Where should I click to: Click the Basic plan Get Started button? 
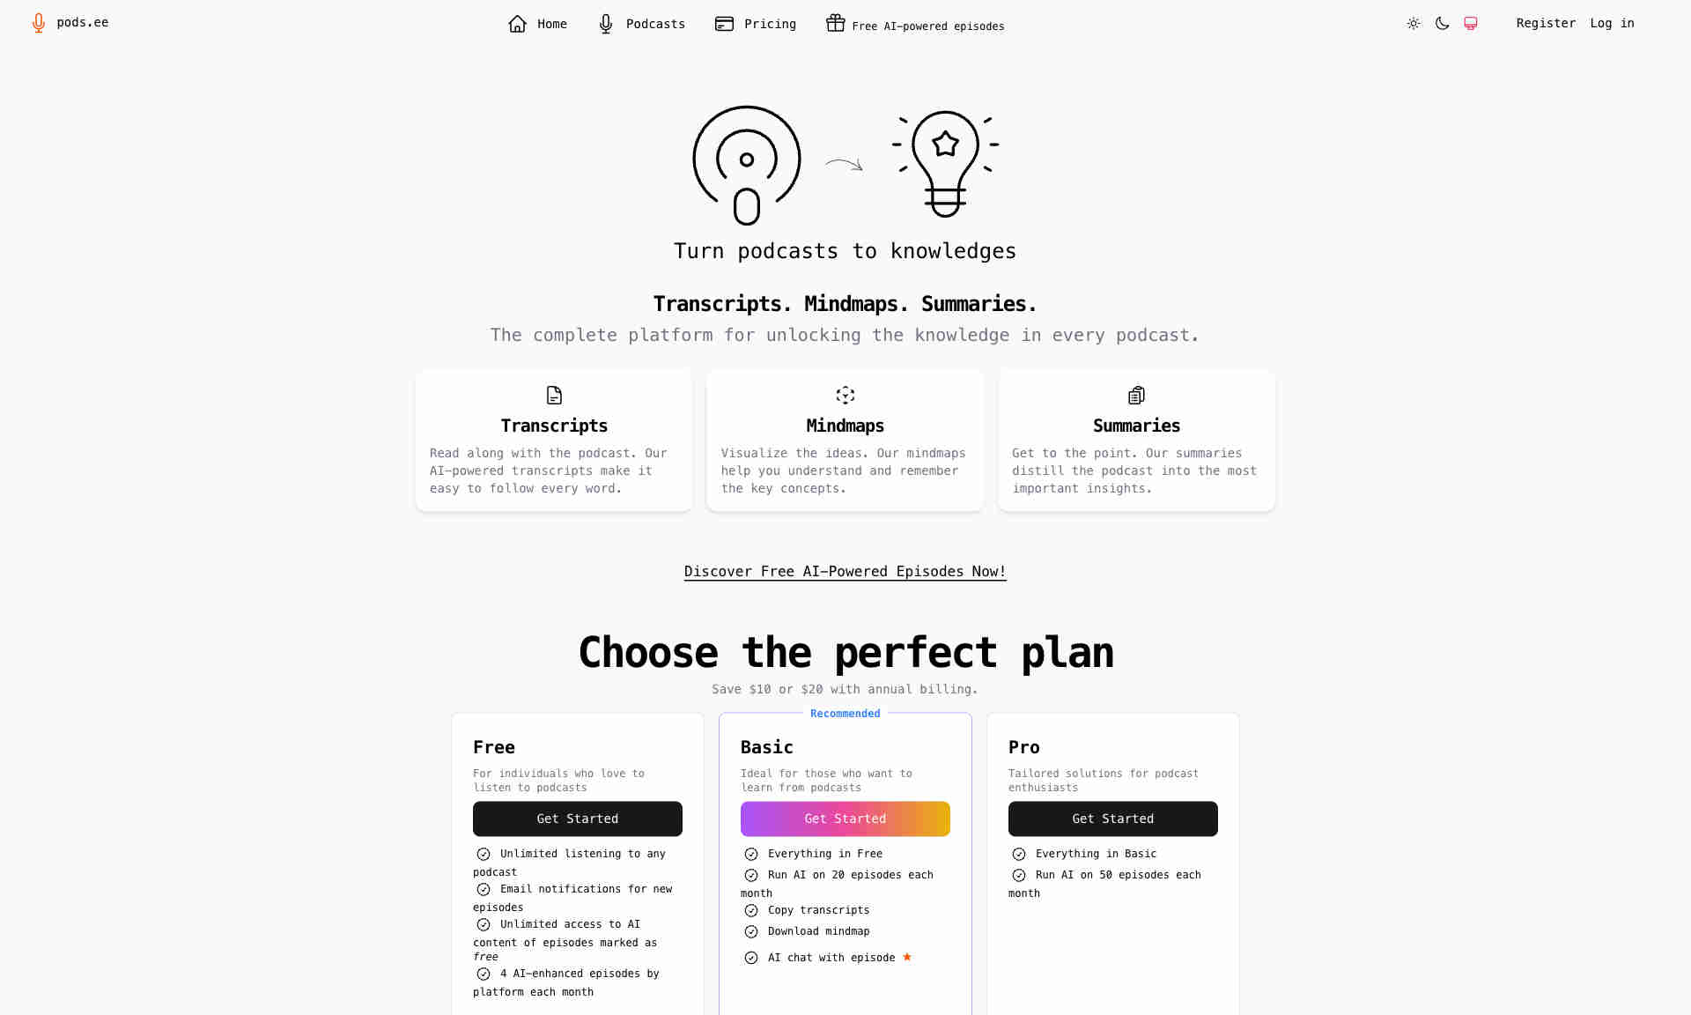(x=845, y=818)
